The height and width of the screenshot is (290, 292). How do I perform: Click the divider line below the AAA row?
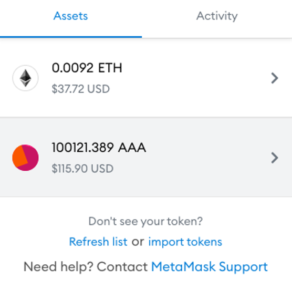[x=146, y=196]
